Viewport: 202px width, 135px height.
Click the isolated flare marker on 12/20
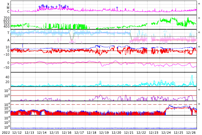coord(117,8)
